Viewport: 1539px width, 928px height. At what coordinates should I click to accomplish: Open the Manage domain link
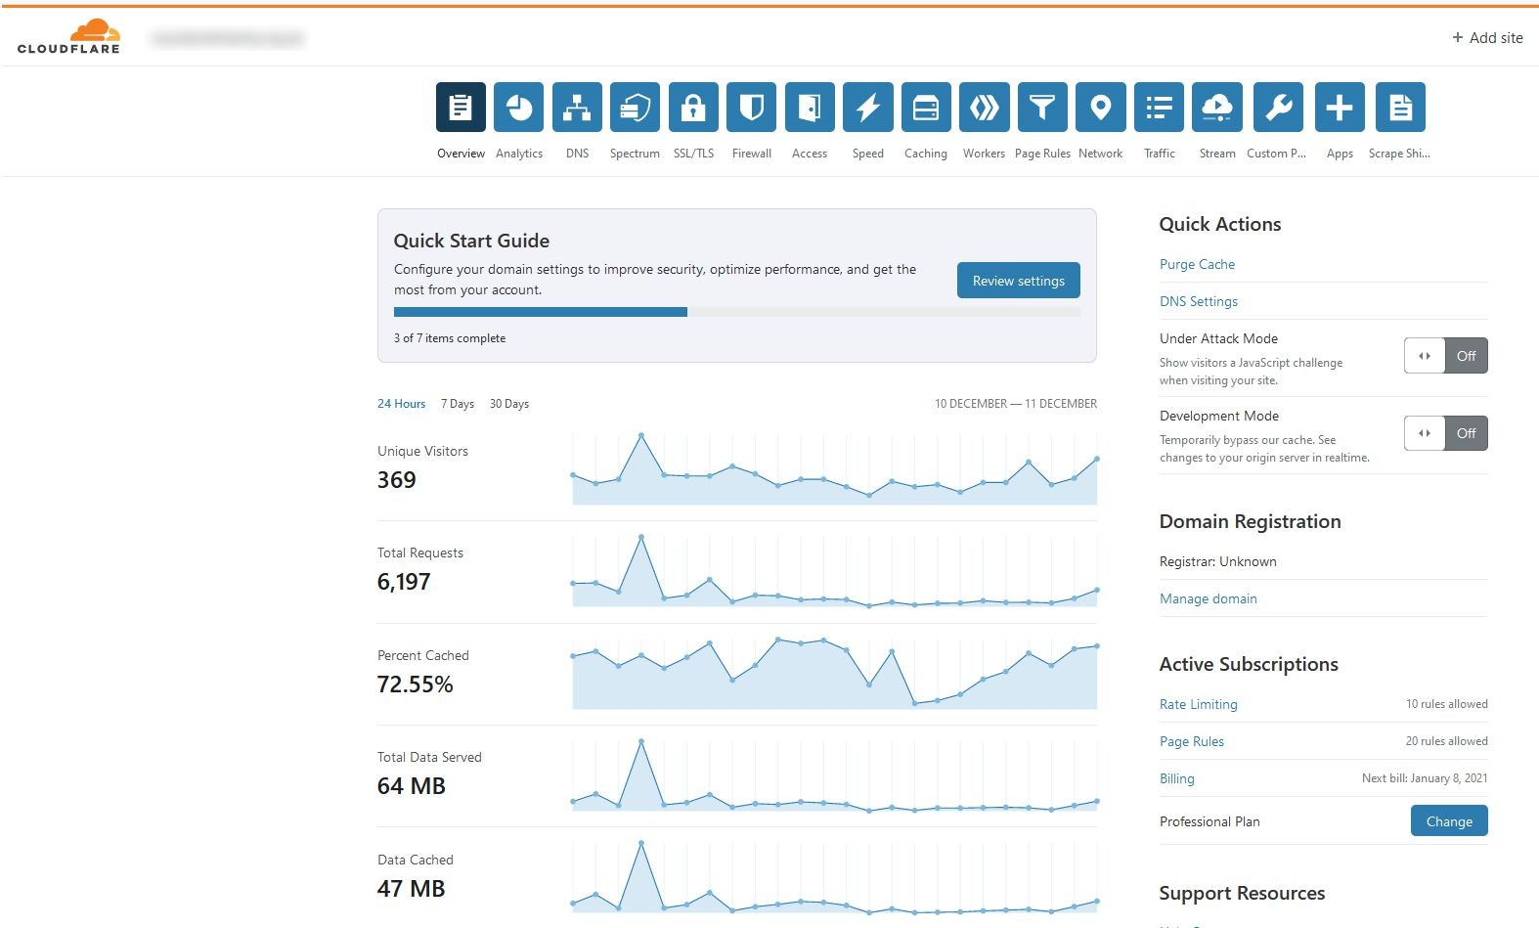1209,598
